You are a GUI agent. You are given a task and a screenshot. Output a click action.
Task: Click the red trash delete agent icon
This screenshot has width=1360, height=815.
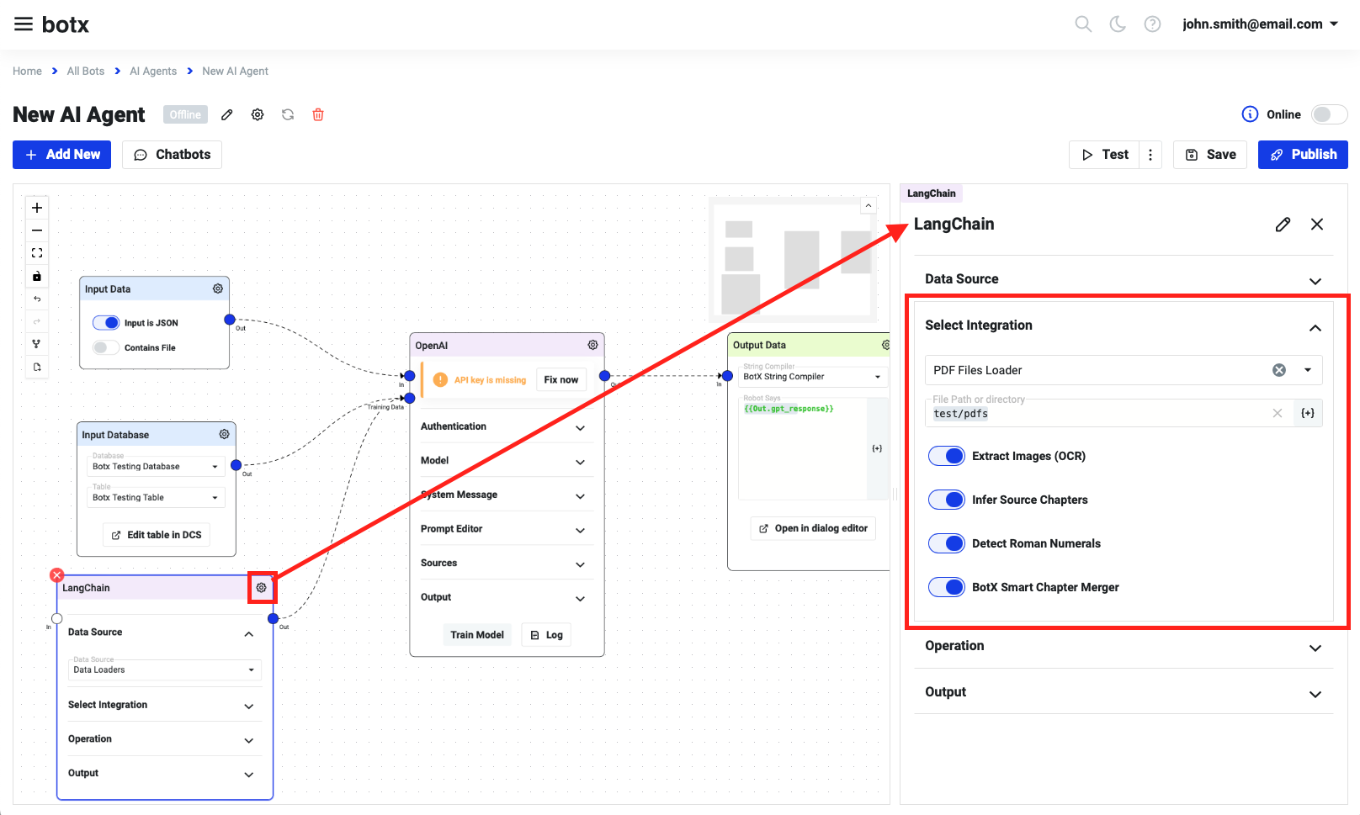(318, 114)
